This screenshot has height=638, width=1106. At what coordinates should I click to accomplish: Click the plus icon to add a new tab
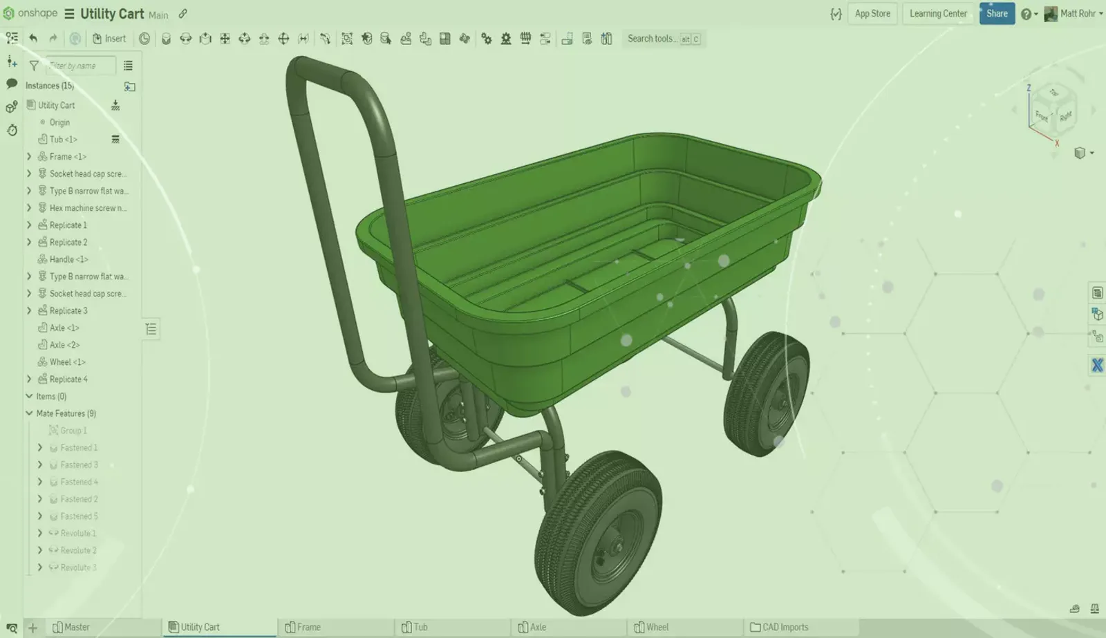tap(32, 627)
